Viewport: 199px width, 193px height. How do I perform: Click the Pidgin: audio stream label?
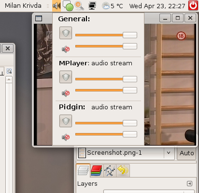[96, 107]
